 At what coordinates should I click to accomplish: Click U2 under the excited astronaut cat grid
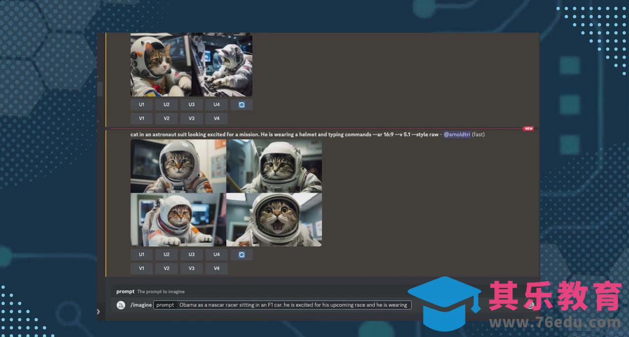click(x=167, y=255)
